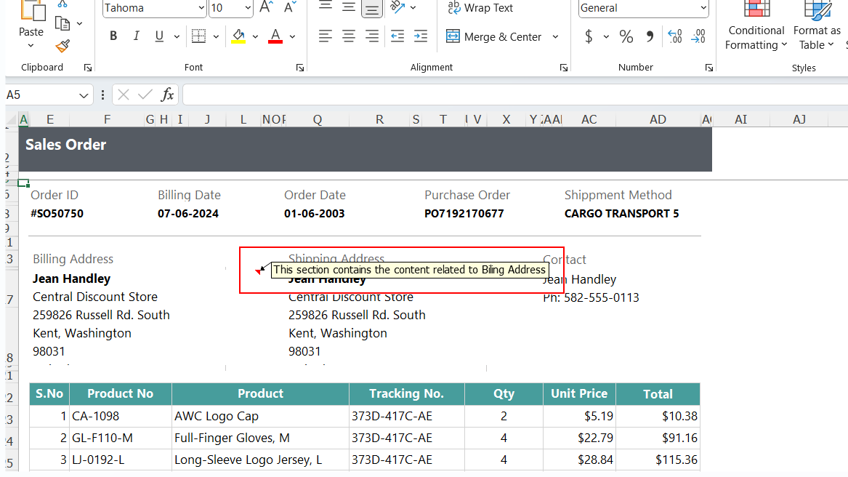Click the Paste button
This screenshot has height=477, width=848.
pos(31,22)
